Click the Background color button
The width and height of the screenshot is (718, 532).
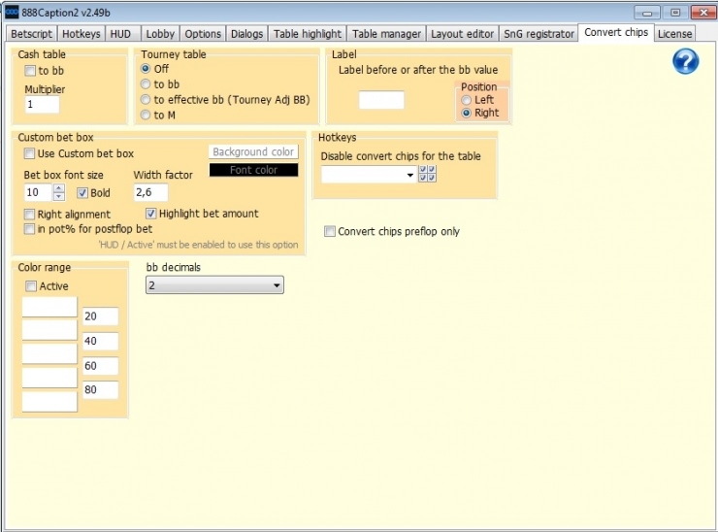click(253, 151)
